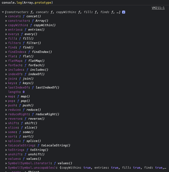This screenshot has height=172, width=169.
Task: Click the 'f copyWithin()' function value
Action: (x=43, y=25)
